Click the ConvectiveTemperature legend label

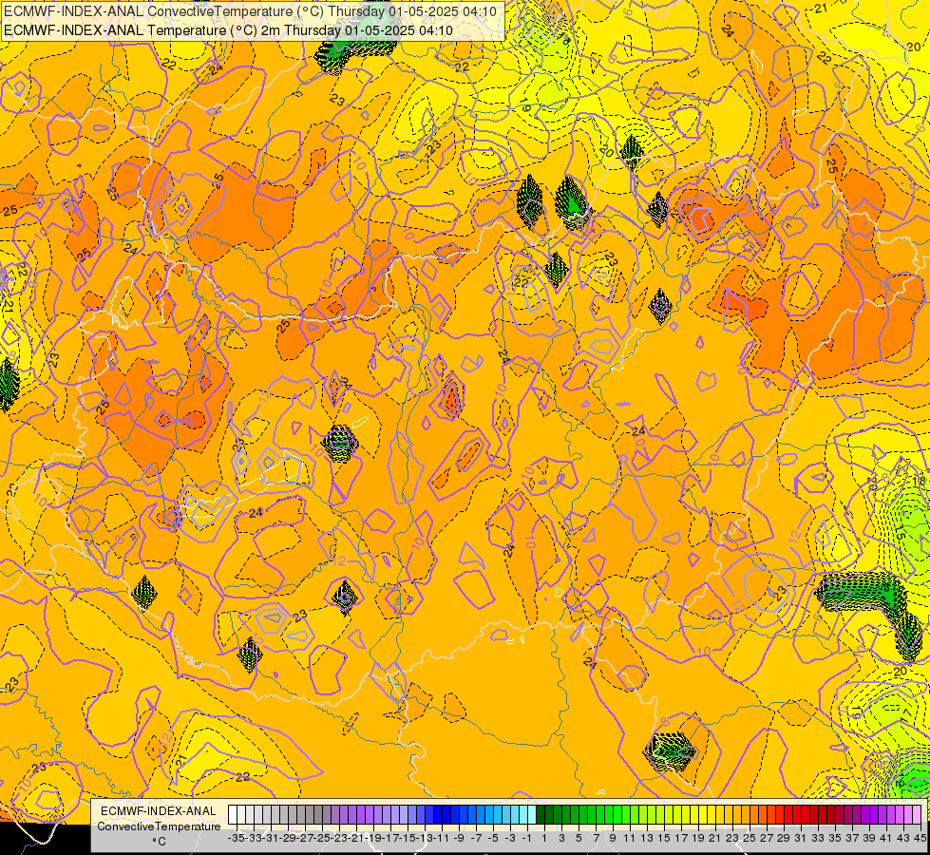159,826
